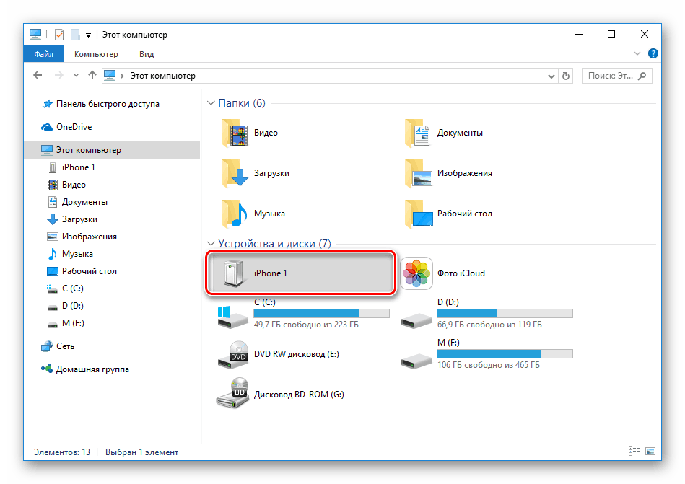The height and width of the screenshot is (484, 685).
Task: Open the Файл menu
Action: (44, 54)
